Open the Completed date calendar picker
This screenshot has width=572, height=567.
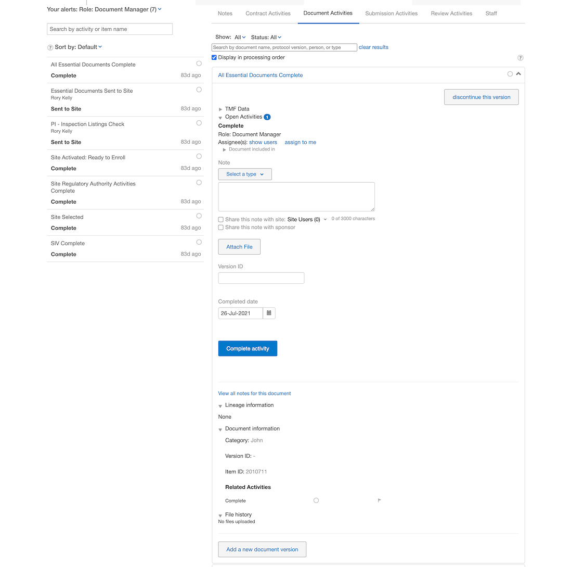(x=269, y=313)
